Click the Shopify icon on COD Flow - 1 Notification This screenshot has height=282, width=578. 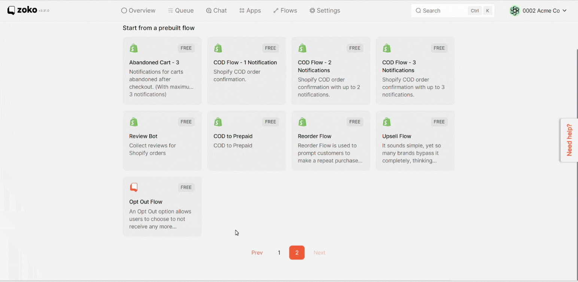pos(218,48)
